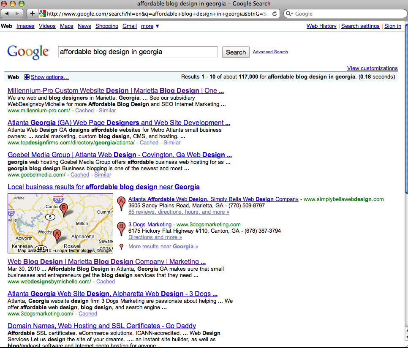Image resolution: width=408 pixels, height=348 pixels.
Task: Click red map pin A next to Simply Bella
Action: click(121, 204)
